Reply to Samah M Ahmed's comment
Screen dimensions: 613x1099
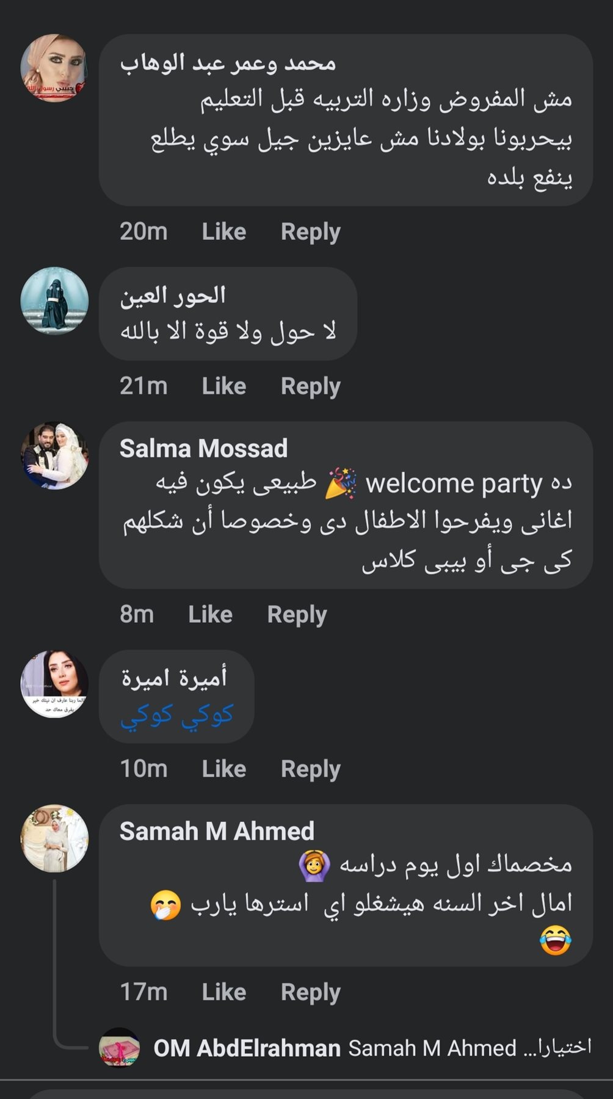(x=310, y=992)
